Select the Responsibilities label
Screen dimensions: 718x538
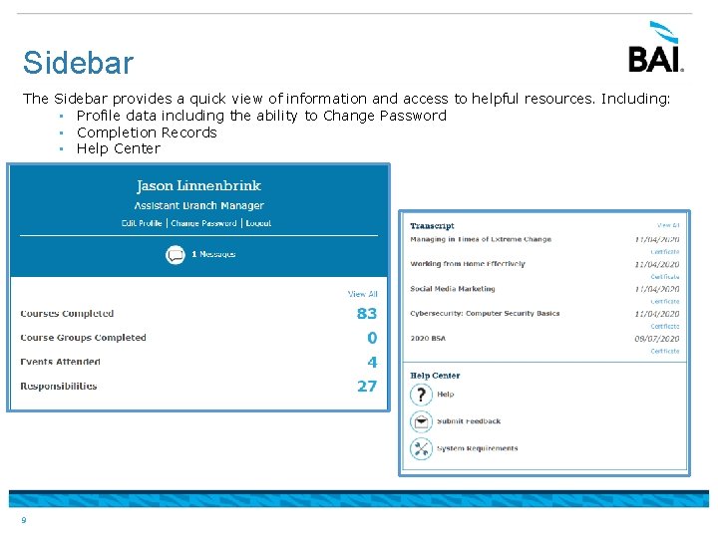point(58,387)
